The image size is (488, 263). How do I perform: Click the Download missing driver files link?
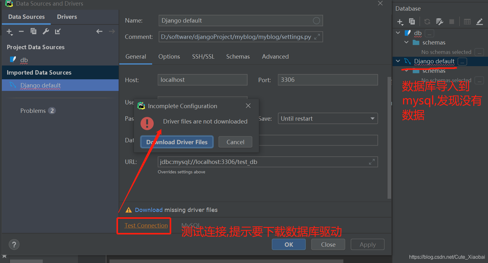[x=149, y=210]
